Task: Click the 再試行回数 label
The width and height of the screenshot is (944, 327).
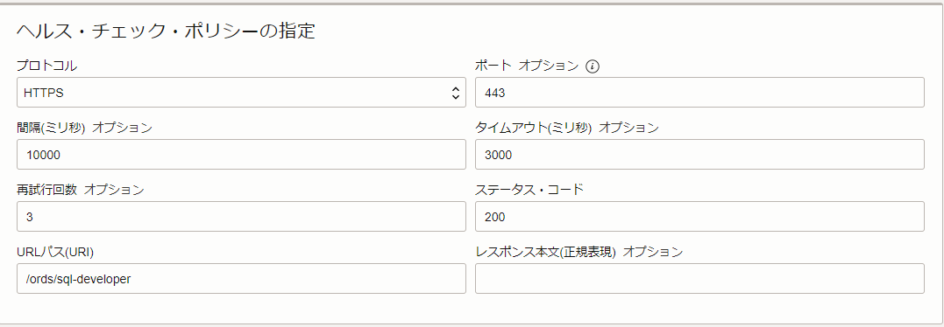Action: click(x=47, y=190)
